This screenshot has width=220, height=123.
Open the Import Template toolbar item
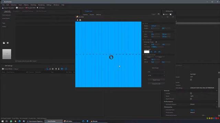(8, 8)
